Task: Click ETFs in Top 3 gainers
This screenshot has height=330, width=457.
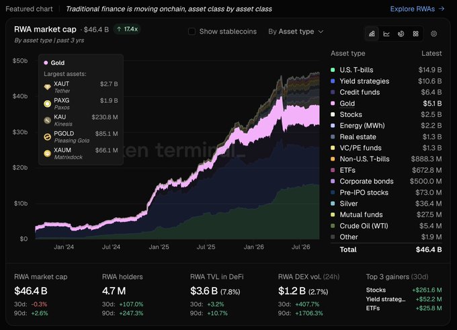Action: 373,308
